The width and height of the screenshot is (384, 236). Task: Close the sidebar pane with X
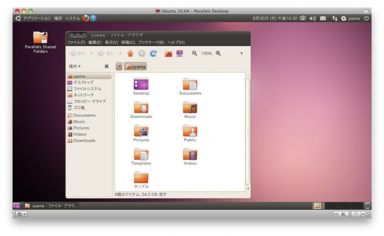coord(106,66)
